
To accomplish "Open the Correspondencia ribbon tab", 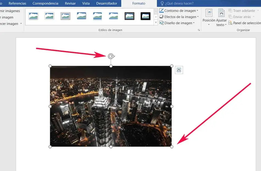I will point(45,3).
